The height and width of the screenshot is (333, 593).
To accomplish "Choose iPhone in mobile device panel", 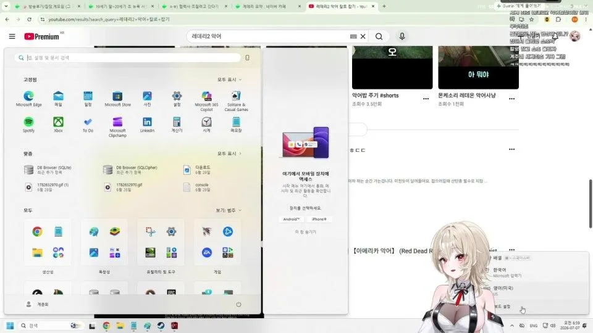I will pos(319,220).
